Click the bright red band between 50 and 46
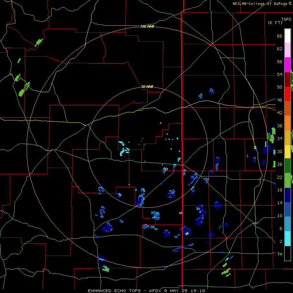This screenshot has height=293, width=293. (287, 94)
